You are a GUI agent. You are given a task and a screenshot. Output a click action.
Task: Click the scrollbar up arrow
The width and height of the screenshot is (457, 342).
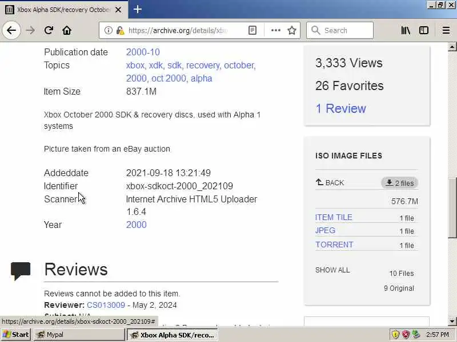pyautogui.click(x=452, y=47)
